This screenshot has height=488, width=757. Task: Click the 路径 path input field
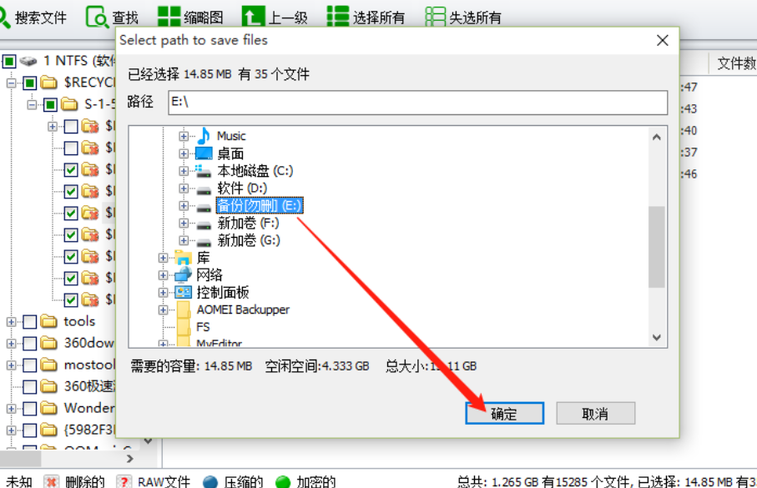[x=417, y=102]
